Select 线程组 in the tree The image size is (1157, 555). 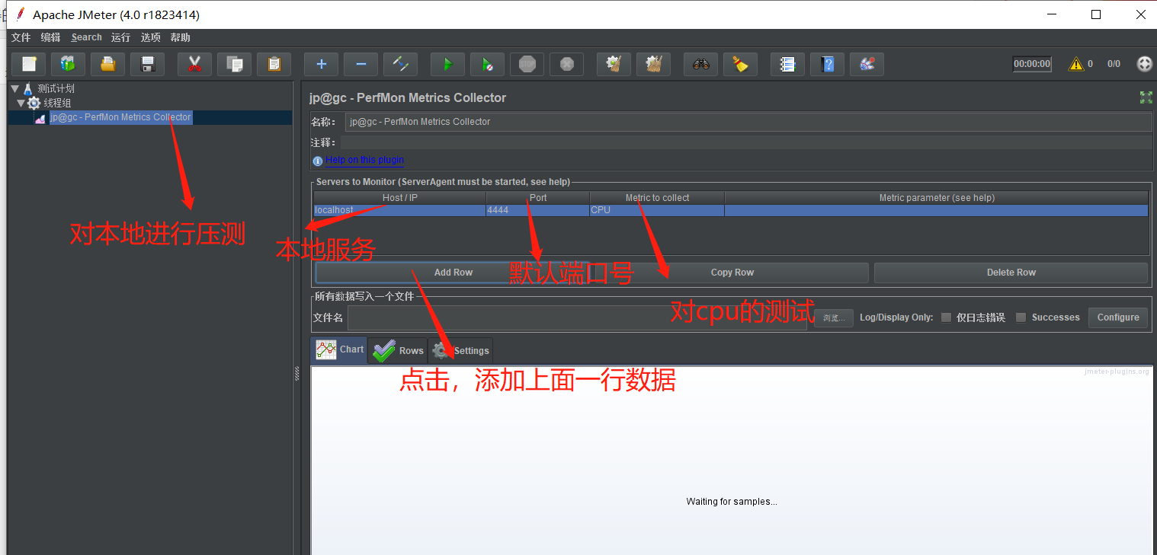coord(57,103)
